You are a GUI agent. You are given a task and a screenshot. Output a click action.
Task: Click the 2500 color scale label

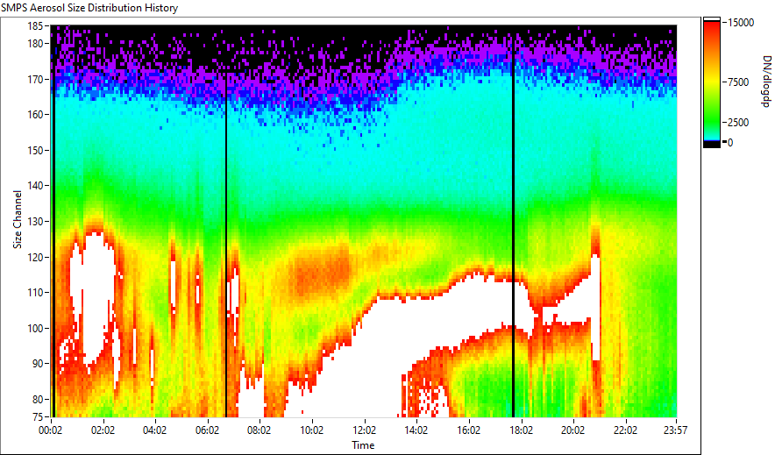click(x=738, y=123)
